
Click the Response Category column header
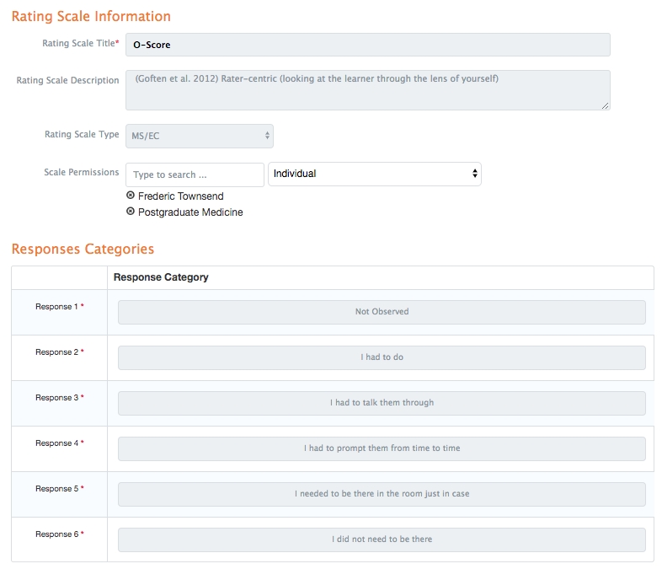[161, 277]
